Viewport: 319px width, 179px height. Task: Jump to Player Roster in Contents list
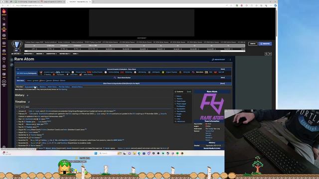(181, 101)
